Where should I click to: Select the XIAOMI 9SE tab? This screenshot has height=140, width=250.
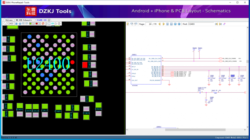(41, 20)
